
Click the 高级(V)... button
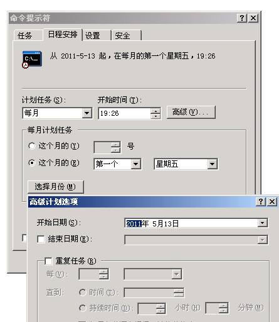191,112
